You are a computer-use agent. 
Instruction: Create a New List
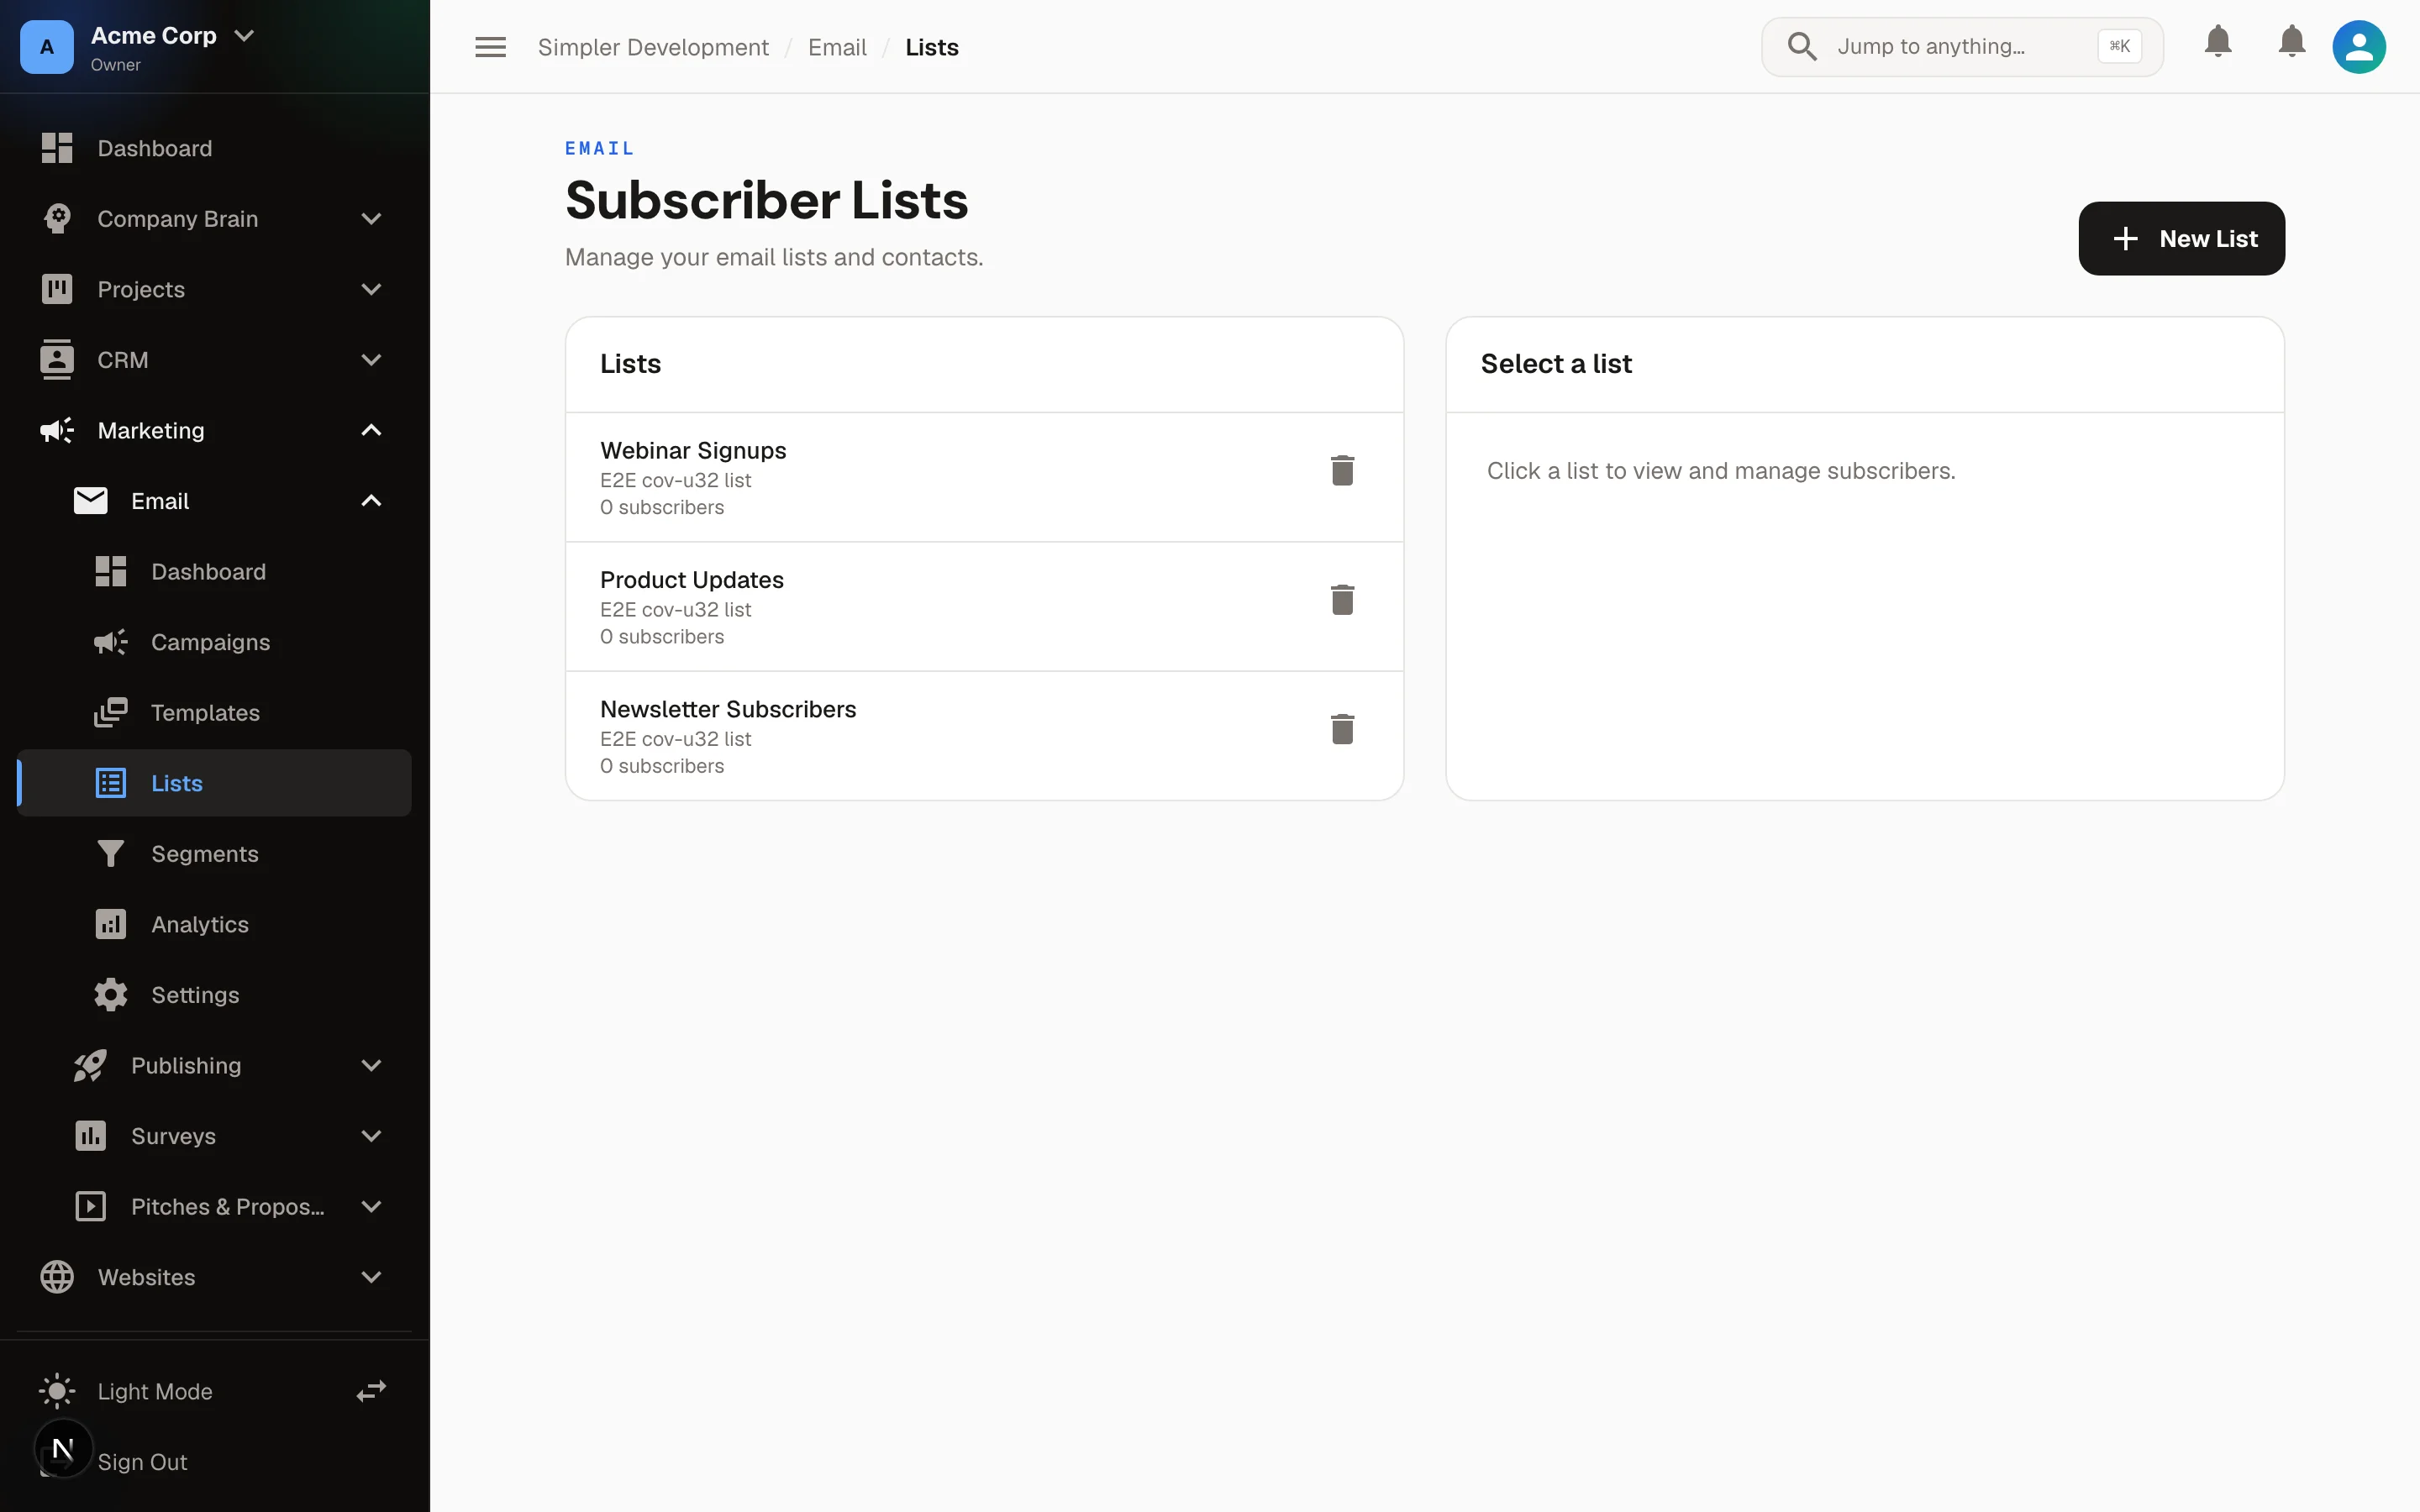(2181, 238)
